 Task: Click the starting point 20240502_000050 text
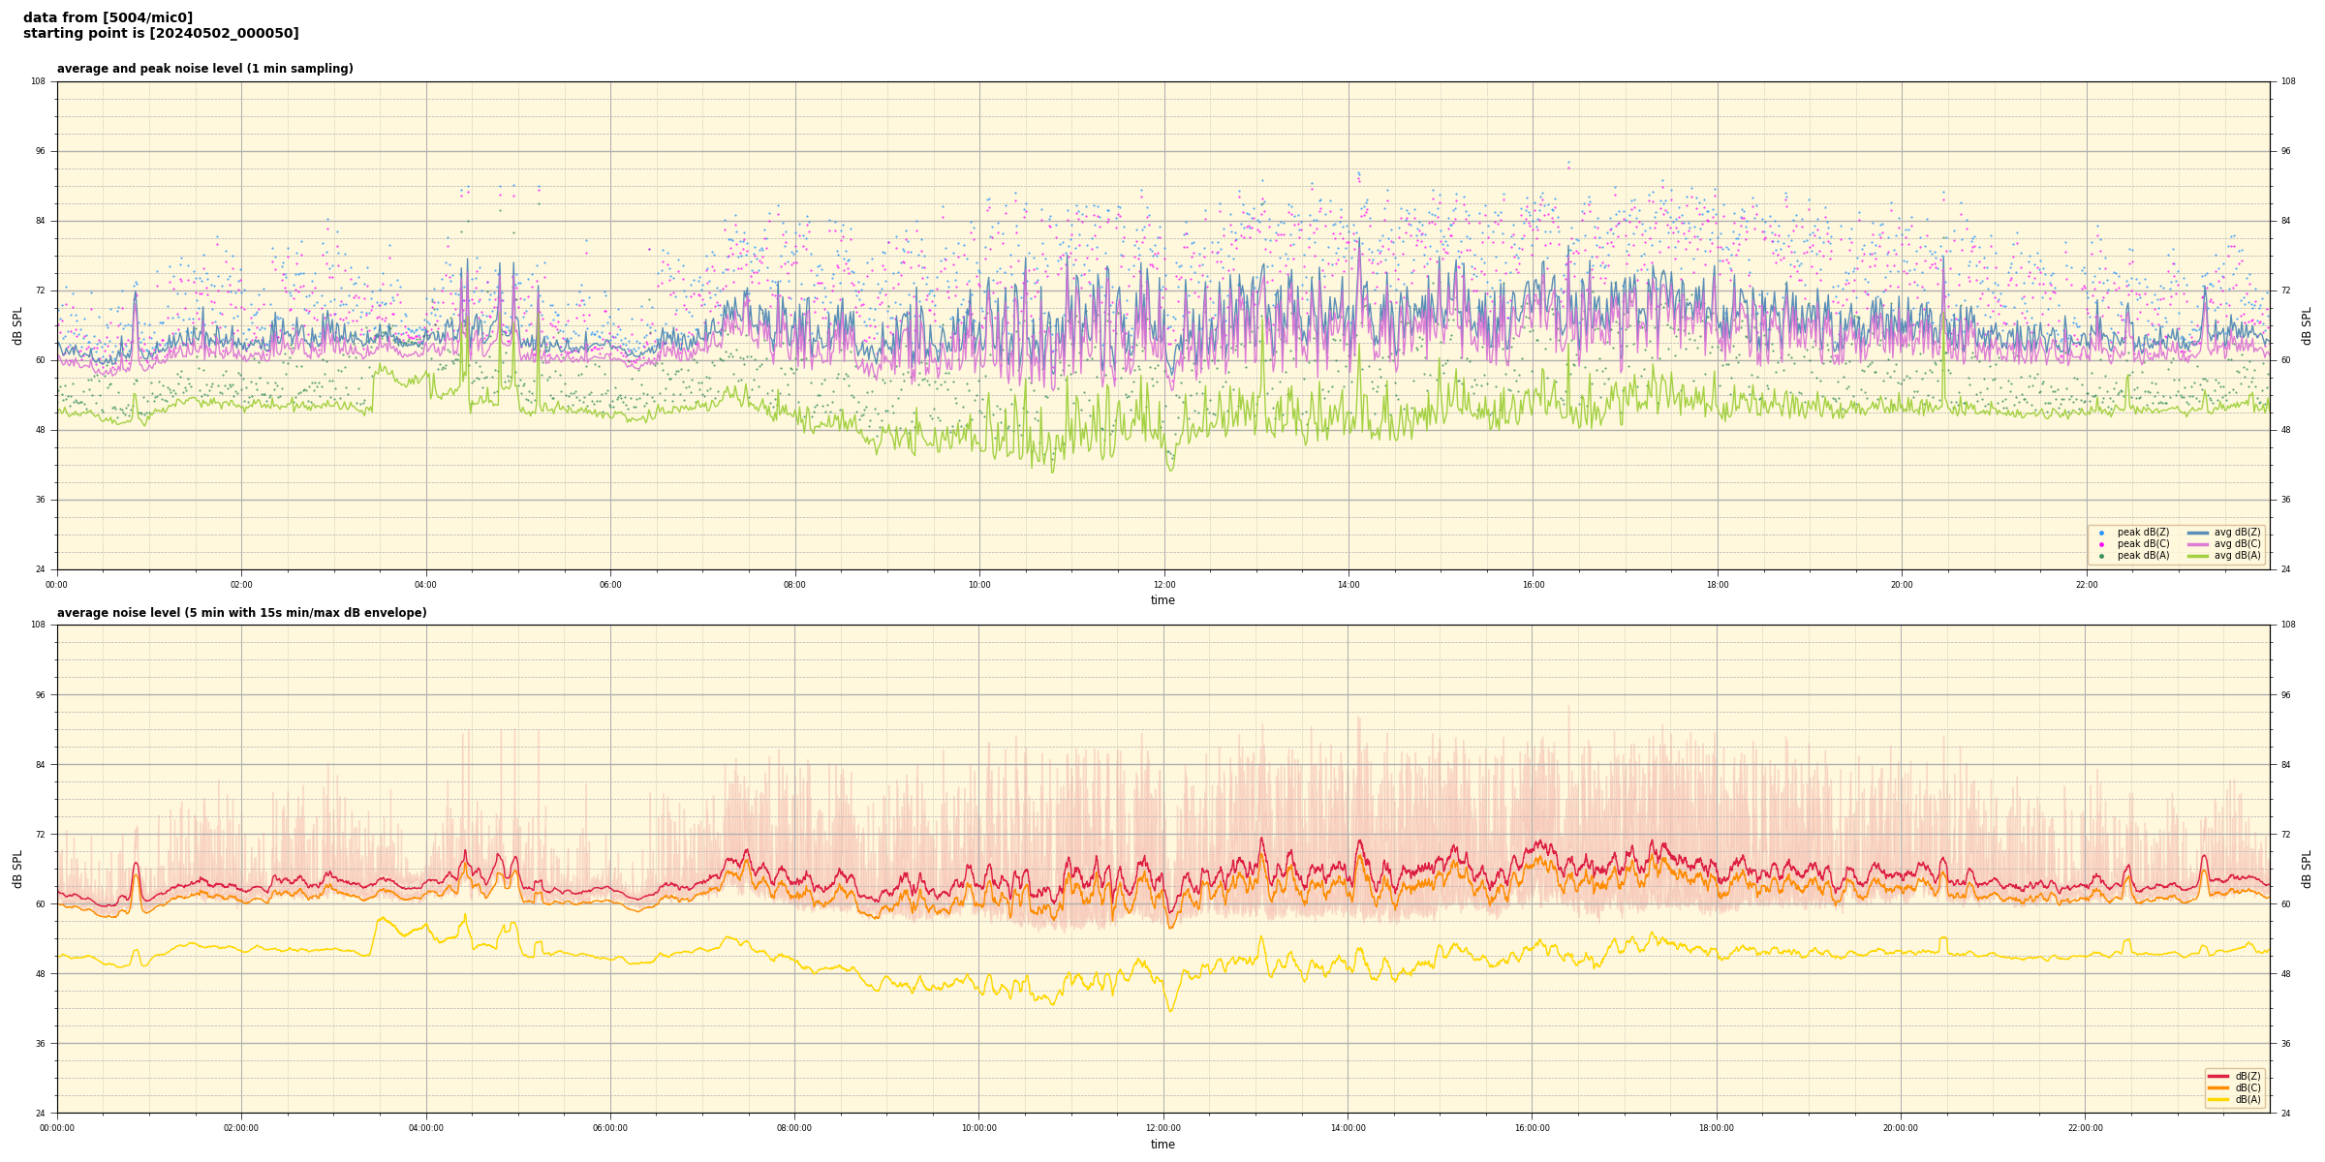point(161,34)
